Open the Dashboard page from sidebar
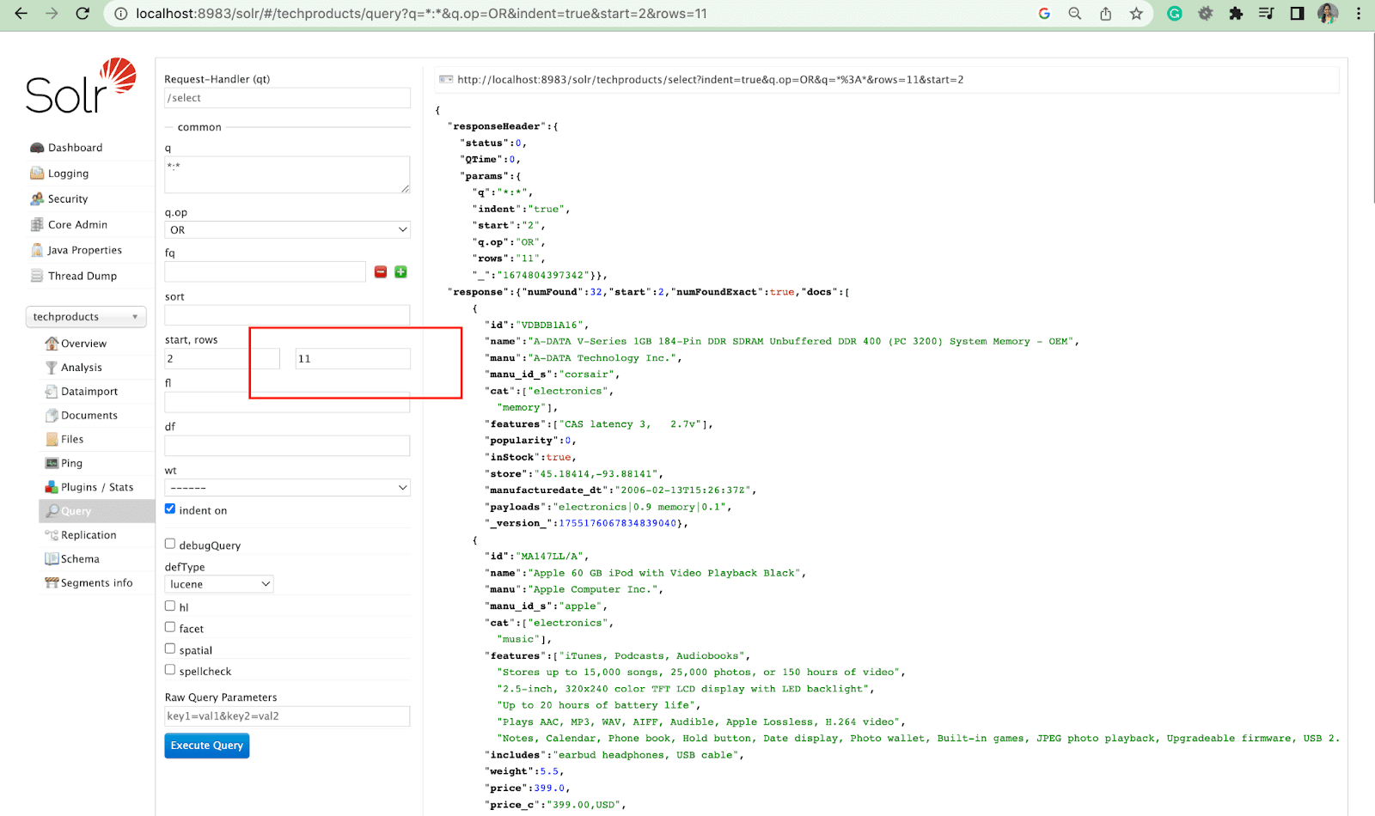This screenshot has width=1375, height=816. tap(75, 148)
